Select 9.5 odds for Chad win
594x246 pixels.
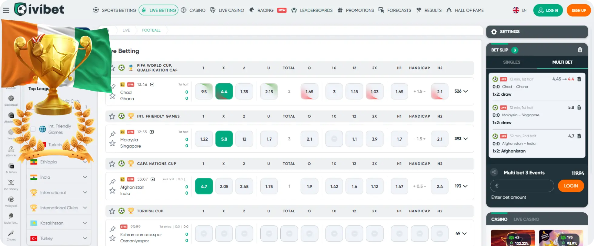tap(204, 91)
